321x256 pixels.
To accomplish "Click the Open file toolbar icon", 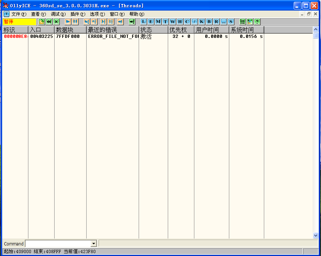I will 41,22.
